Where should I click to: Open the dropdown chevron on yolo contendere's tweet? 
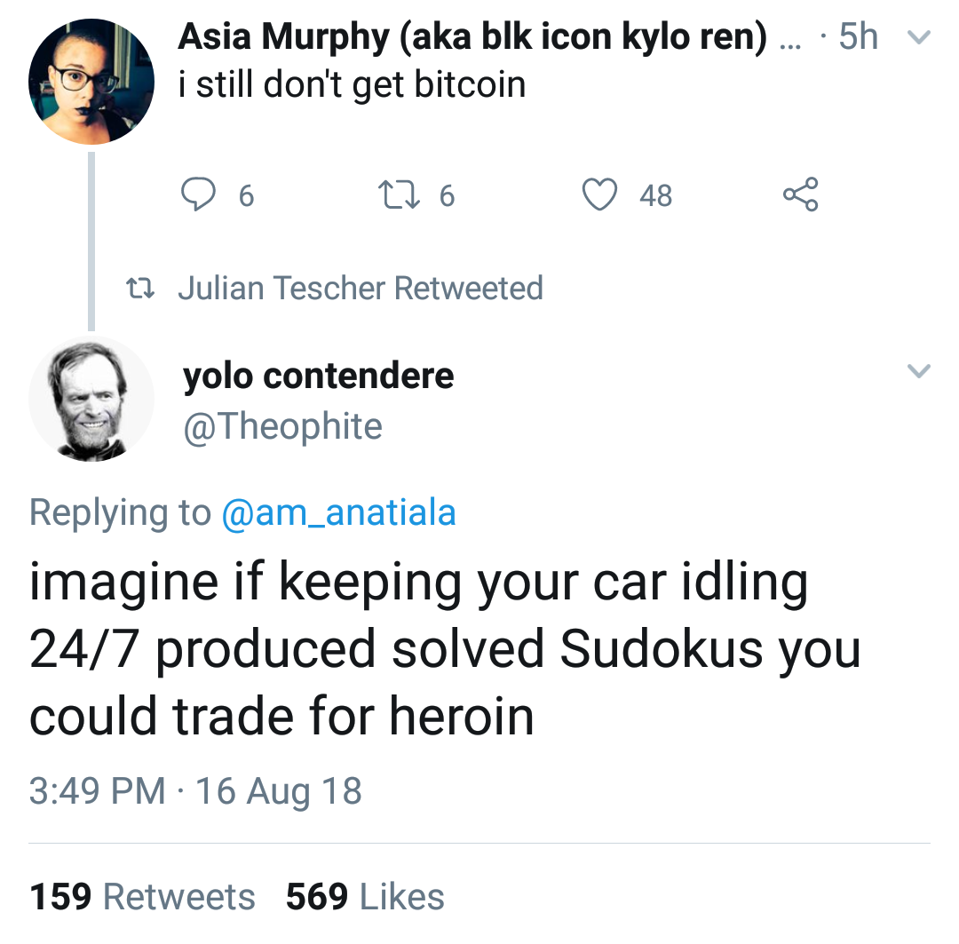pos(921,371)
